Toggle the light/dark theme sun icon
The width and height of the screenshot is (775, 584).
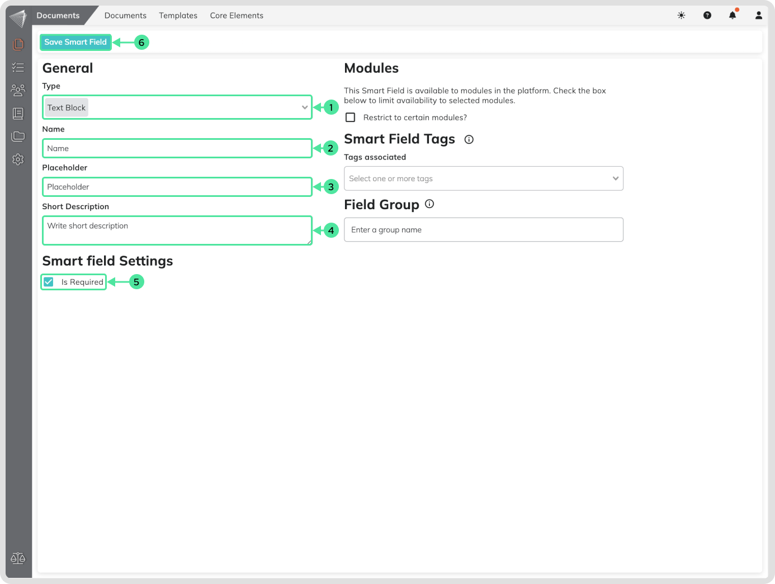pyautogui.click(x=681, y=16)
